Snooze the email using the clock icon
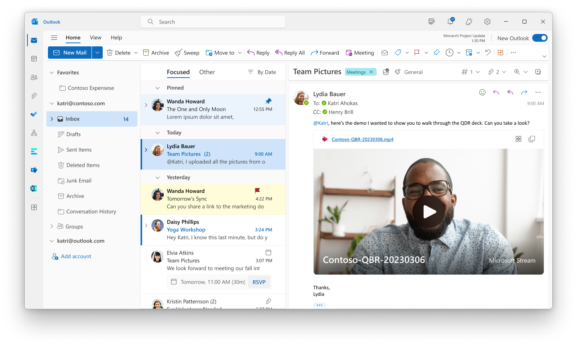 450,53
